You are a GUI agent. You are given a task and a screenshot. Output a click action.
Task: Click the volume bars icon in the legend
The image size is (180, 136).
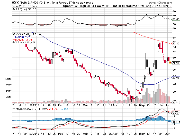point(14,42)
